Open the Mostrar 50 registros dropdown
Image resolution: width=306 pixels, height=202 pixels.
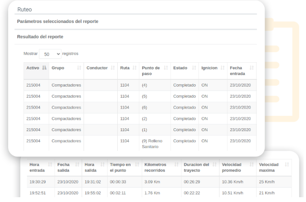pos(50,54)
